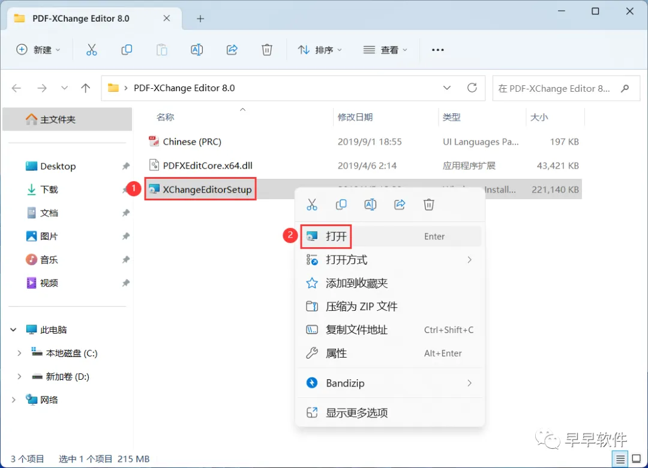
Task: Open Desktop in the quick access list
Action: (58, 166)
